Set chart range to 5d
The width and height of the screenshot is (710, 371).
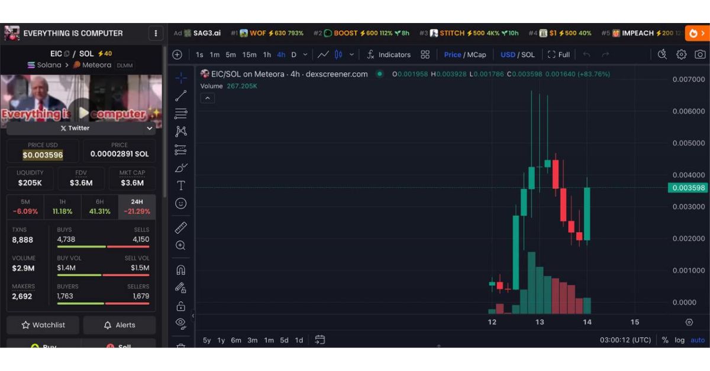284,340
